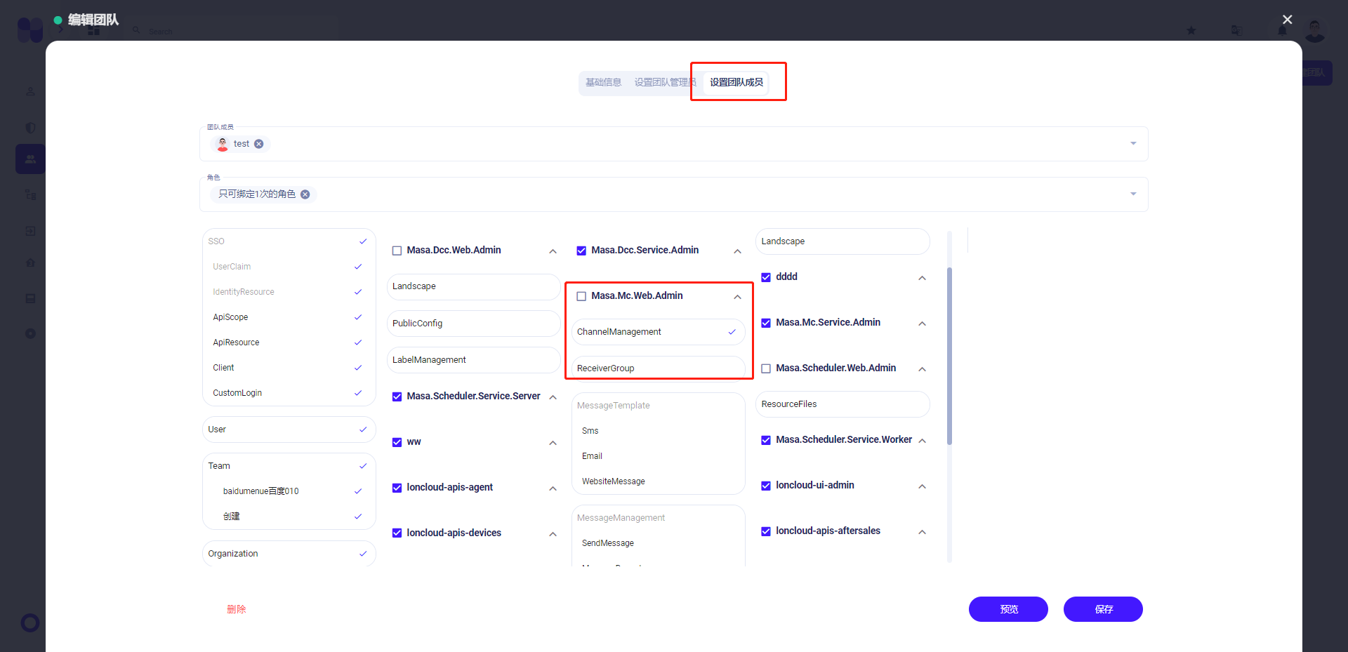The width and height of the screenshot is (1348, 652).
Task: Click the 保存 save button
Action: [1102, 609]
